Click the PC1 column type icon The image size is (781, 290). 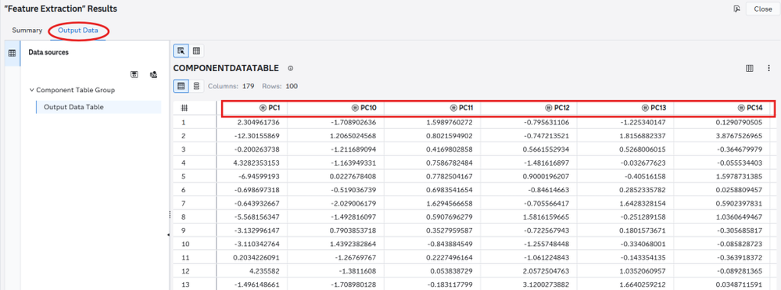click(263, 108)
